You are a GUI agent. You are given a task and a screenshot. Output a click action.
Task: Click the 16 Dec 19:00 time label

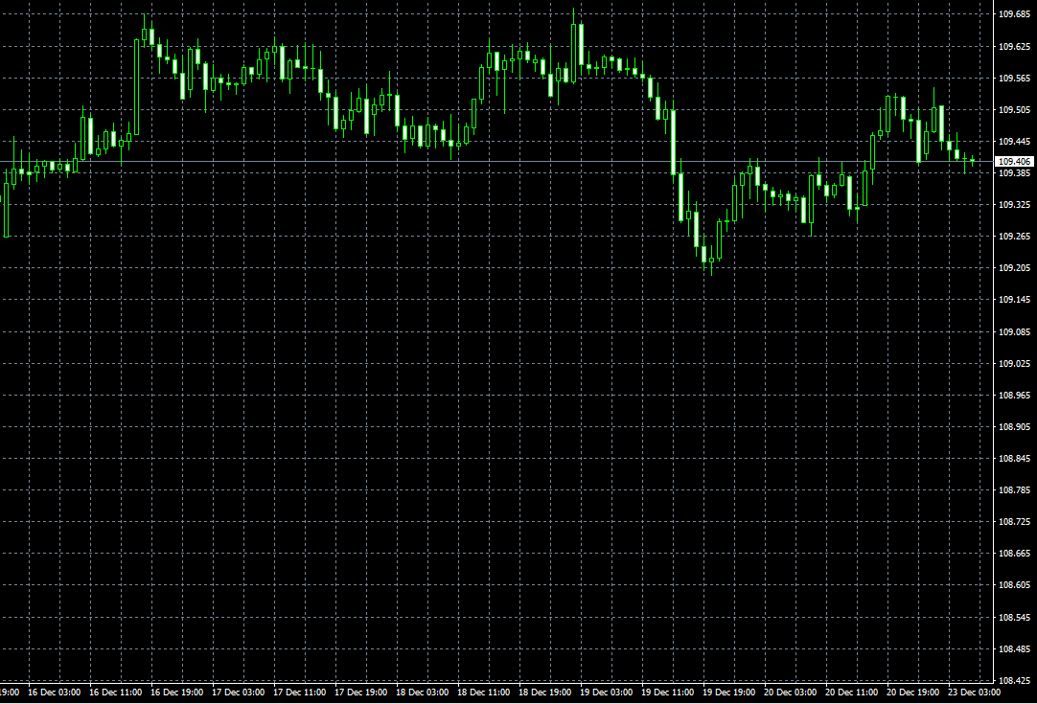point(176,693)
